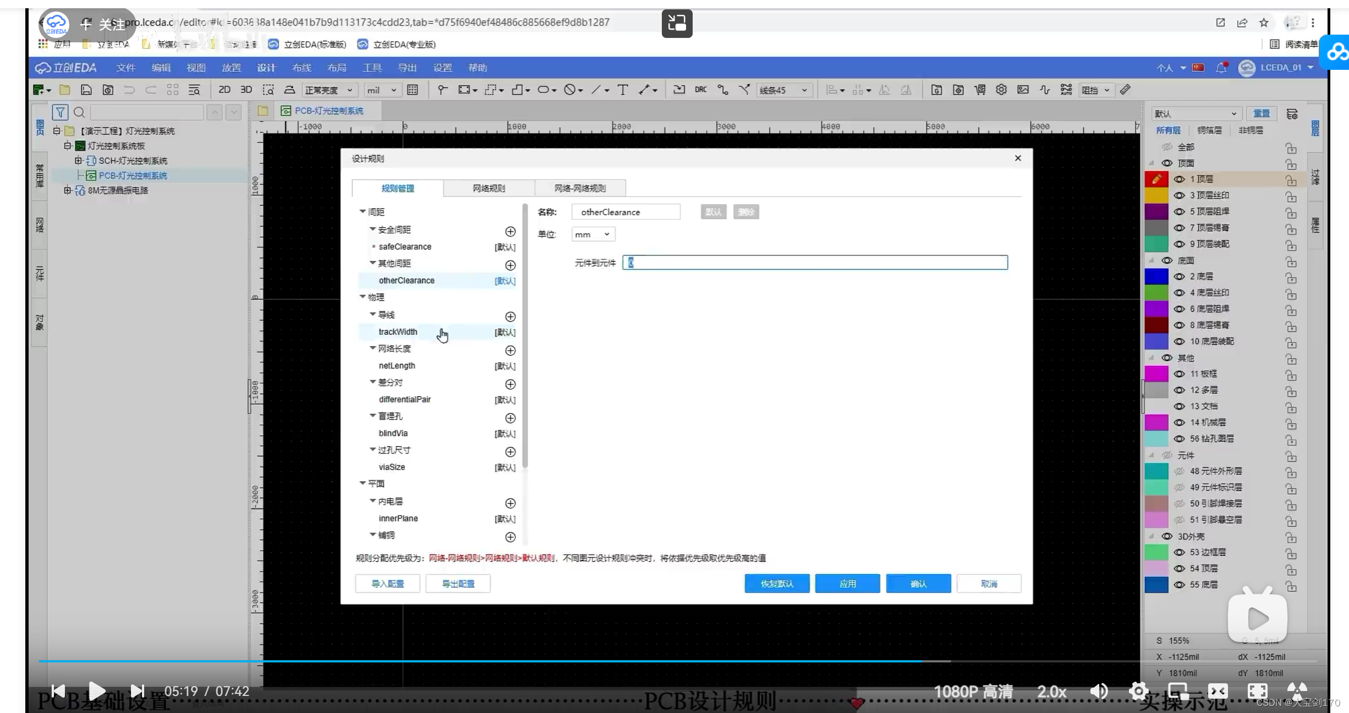Add new rule under 过孔尺寸
The width and height of the screenshot is (1349, 713).
tap(510, 451)
